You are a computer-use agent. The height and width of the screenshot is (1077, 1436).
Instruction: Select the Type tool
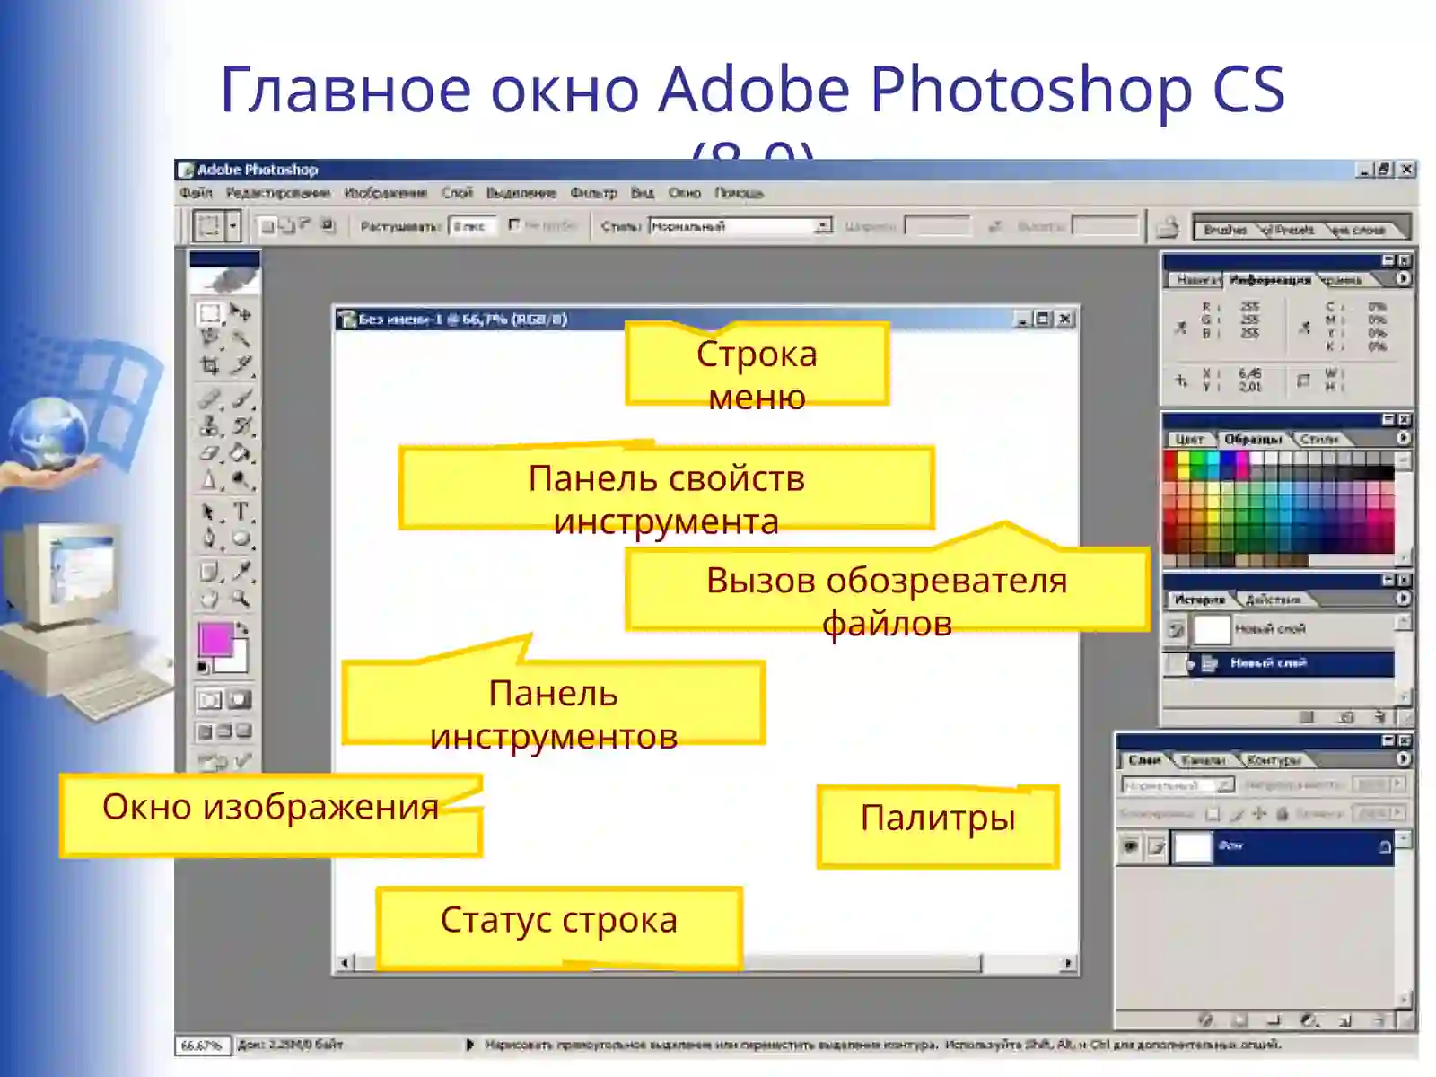click(x=241, y=512)
